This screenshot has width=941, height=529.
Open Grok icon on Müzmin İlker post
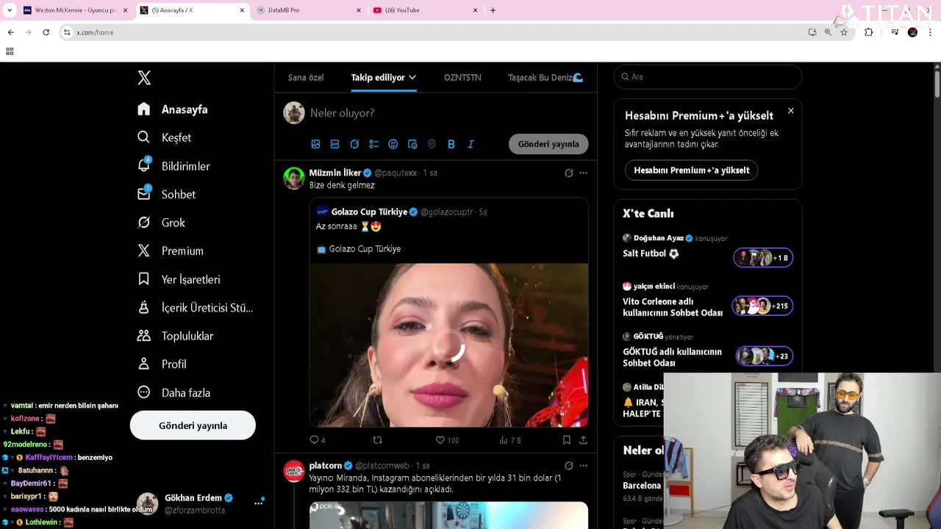pos(568,173)
